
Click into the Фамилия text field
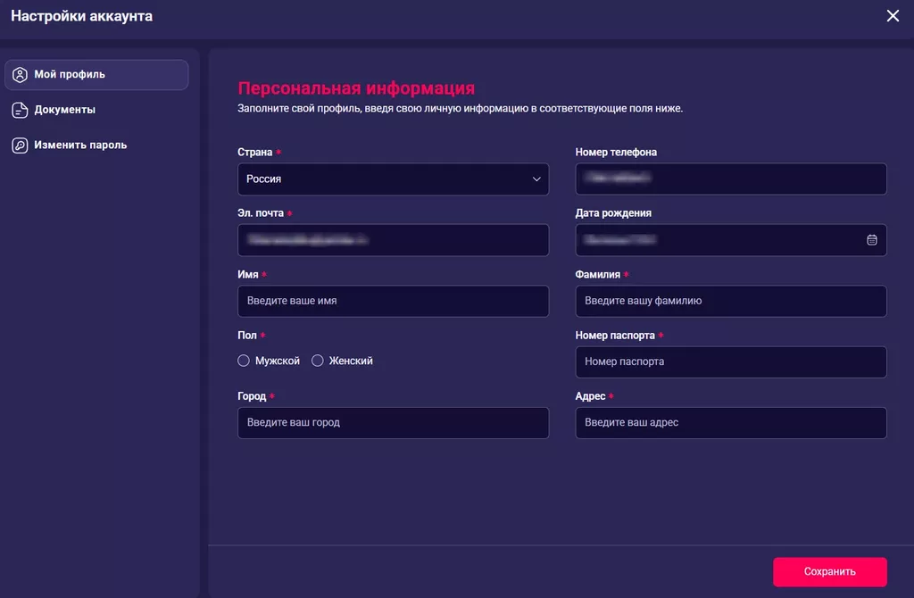(x=730, y=302)
